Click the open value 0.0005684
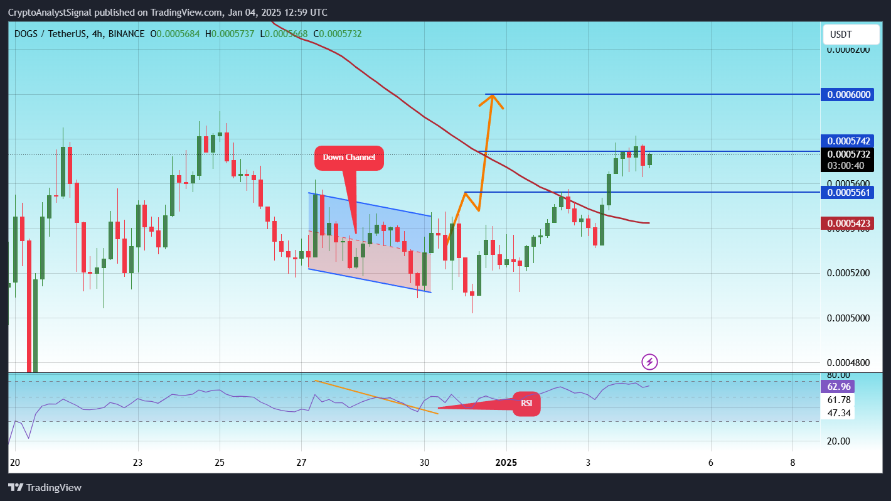Screen dimensions: 891x501 click(178, 33)
